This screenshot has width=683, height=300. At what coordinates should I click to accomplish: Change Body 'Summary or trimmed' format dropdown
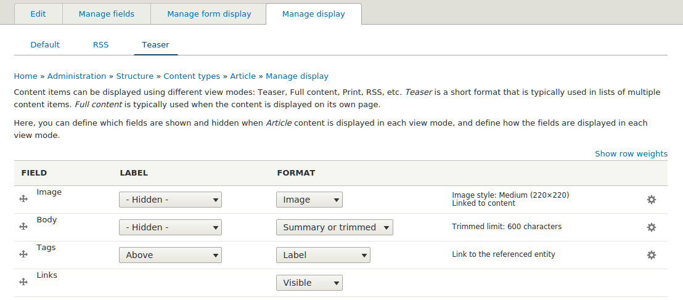[335, 227]
